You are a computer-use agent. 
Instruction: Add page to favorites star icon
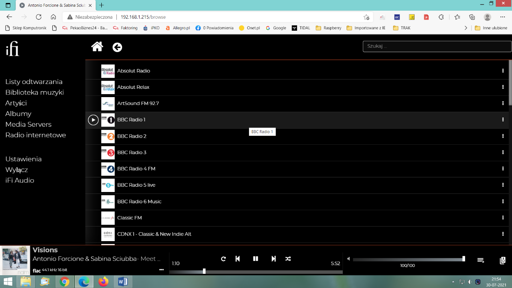[x=366, y=17]
